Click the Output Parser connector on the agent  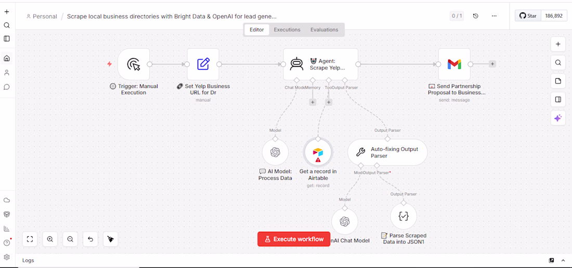[345, 80]
